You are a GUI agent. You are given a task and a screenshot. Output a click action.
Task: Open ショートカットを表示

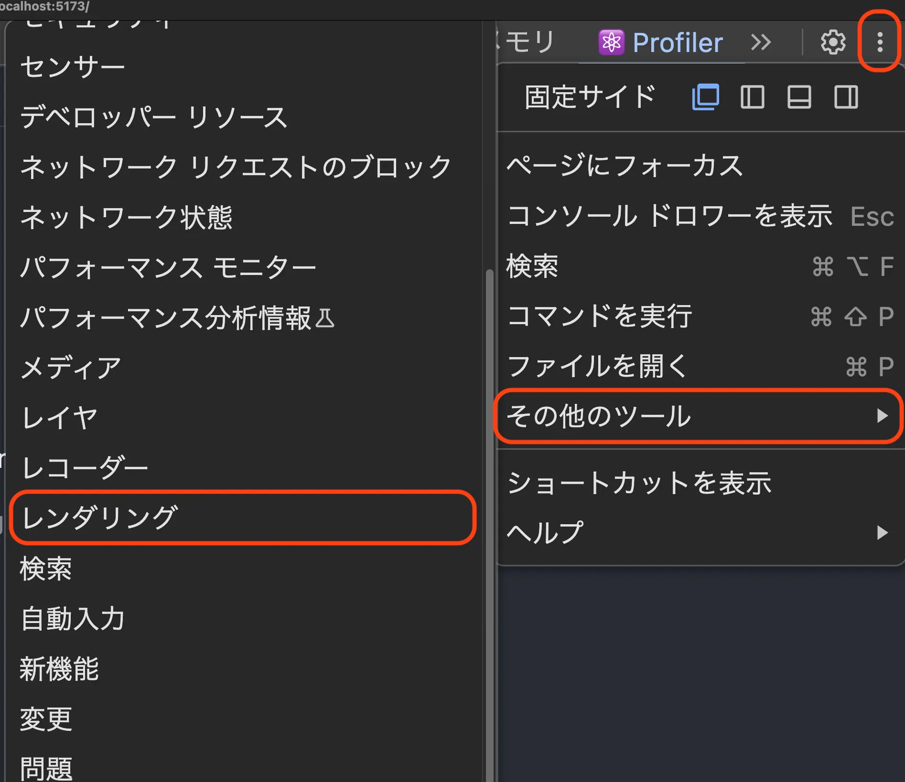701,483
